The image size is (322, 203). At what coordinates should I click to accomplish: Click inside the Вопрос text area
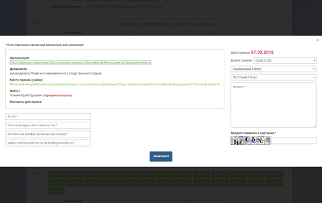pyautogui.click(x=274, y=105)
